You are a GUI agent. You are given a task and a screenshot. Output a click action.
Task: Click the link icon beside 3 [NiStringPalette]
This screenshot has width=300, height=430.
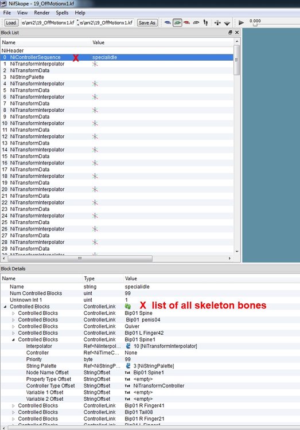tap(128, 366)
